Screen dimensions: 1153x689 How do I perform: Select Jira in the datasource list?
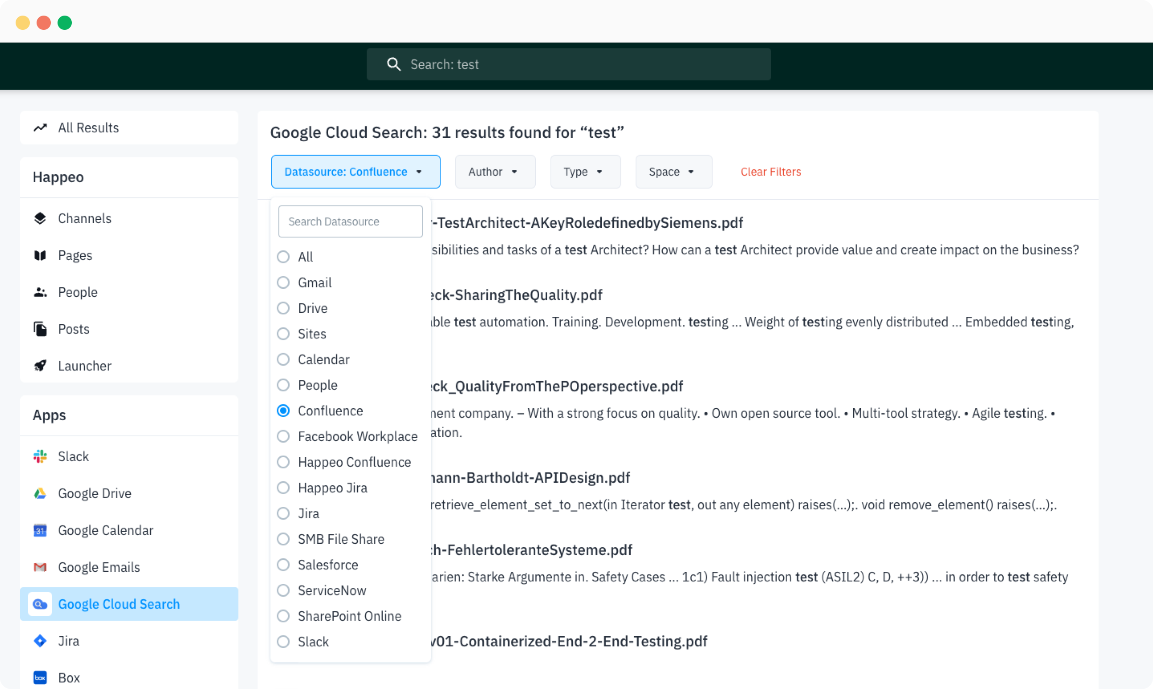[283, 513]
